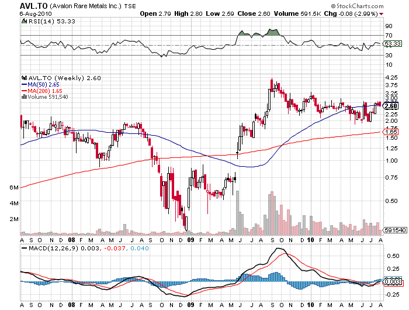Click the red MA(200) line swatch

pos(25,91)
